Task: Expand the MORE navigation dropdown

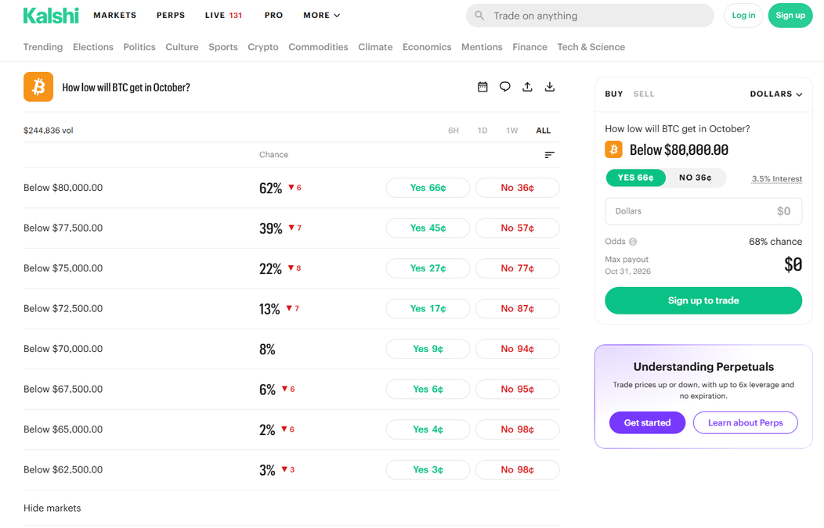Action: coord(322,15)
